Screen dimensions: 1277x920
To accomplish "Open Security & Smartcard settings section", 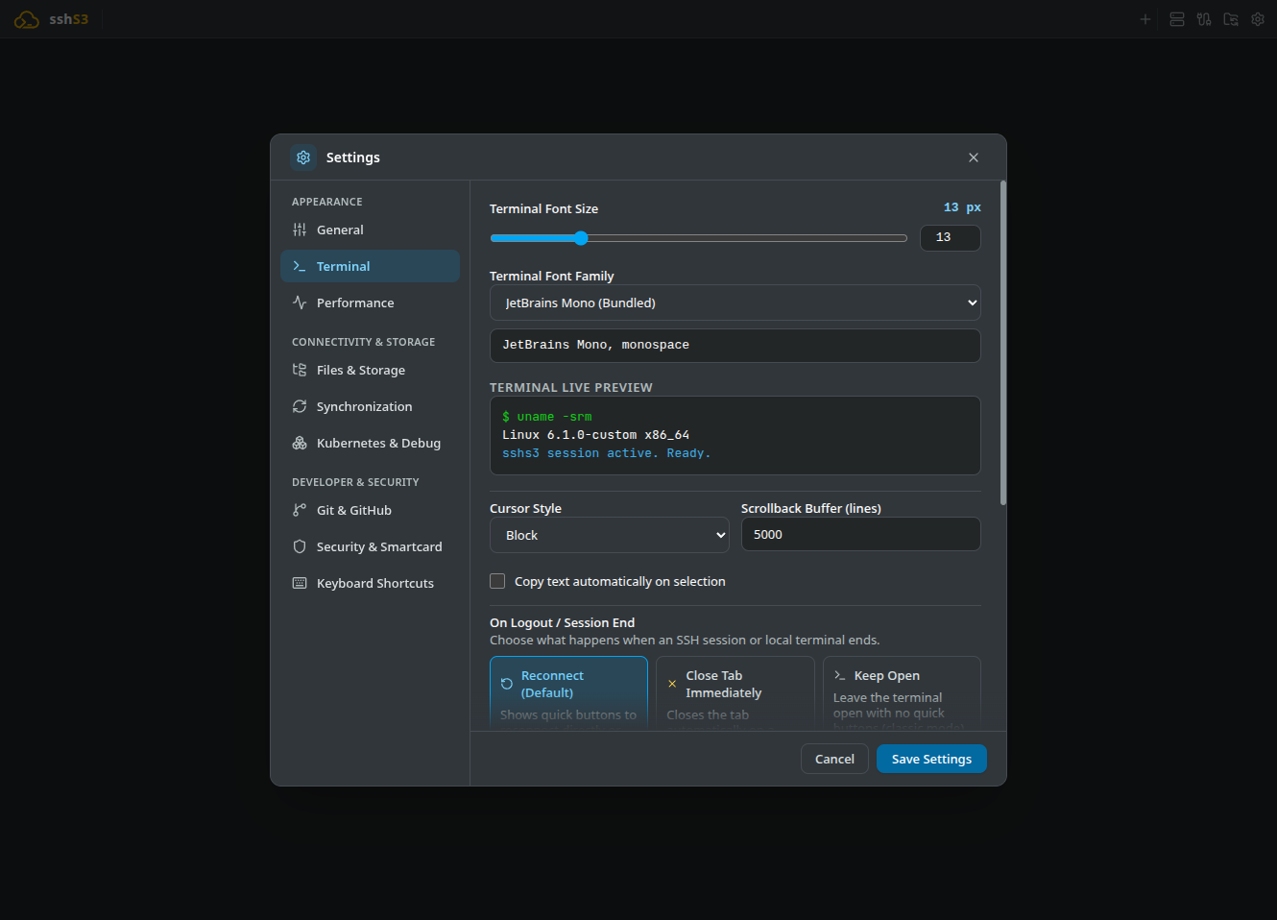I will point(370,546).
